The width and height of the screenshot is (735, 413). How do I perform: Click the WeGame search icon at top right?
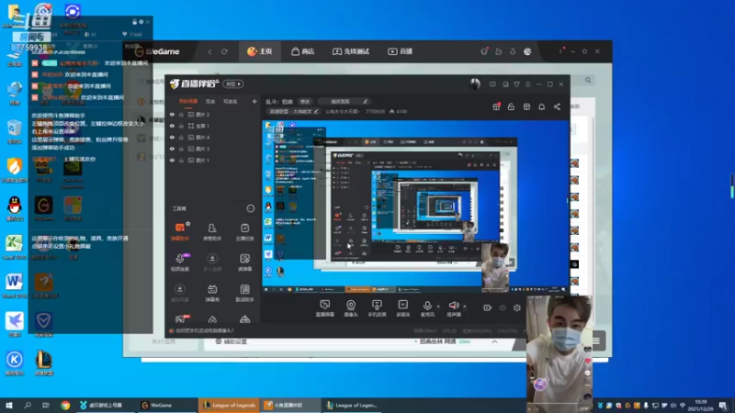coord(588,80)
